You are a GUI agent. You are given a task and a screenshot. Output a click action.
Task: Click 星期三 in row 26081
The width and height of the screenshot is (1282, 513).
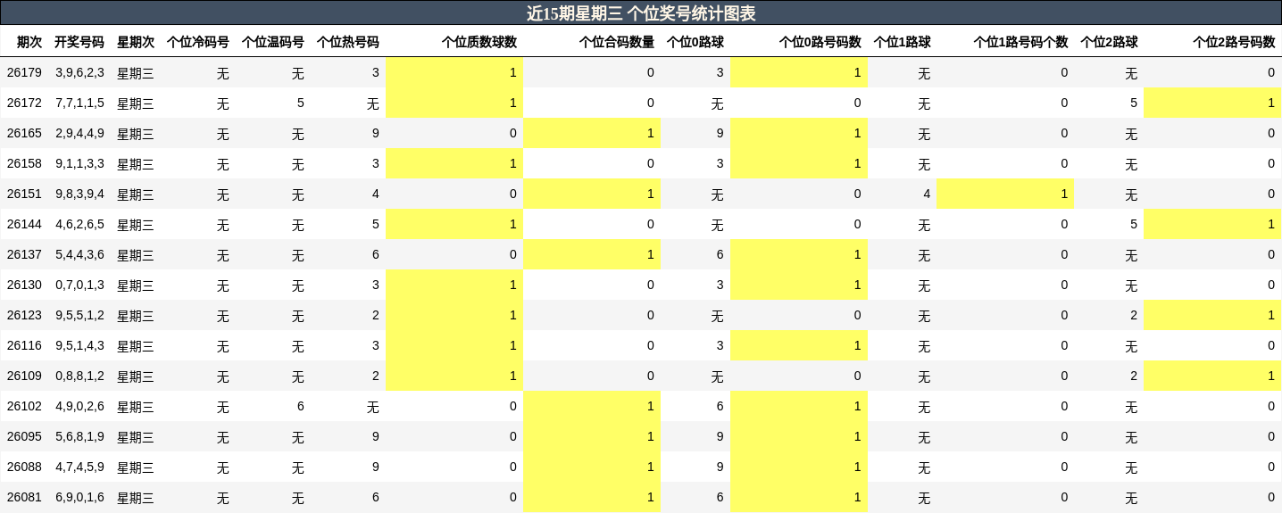136,498
